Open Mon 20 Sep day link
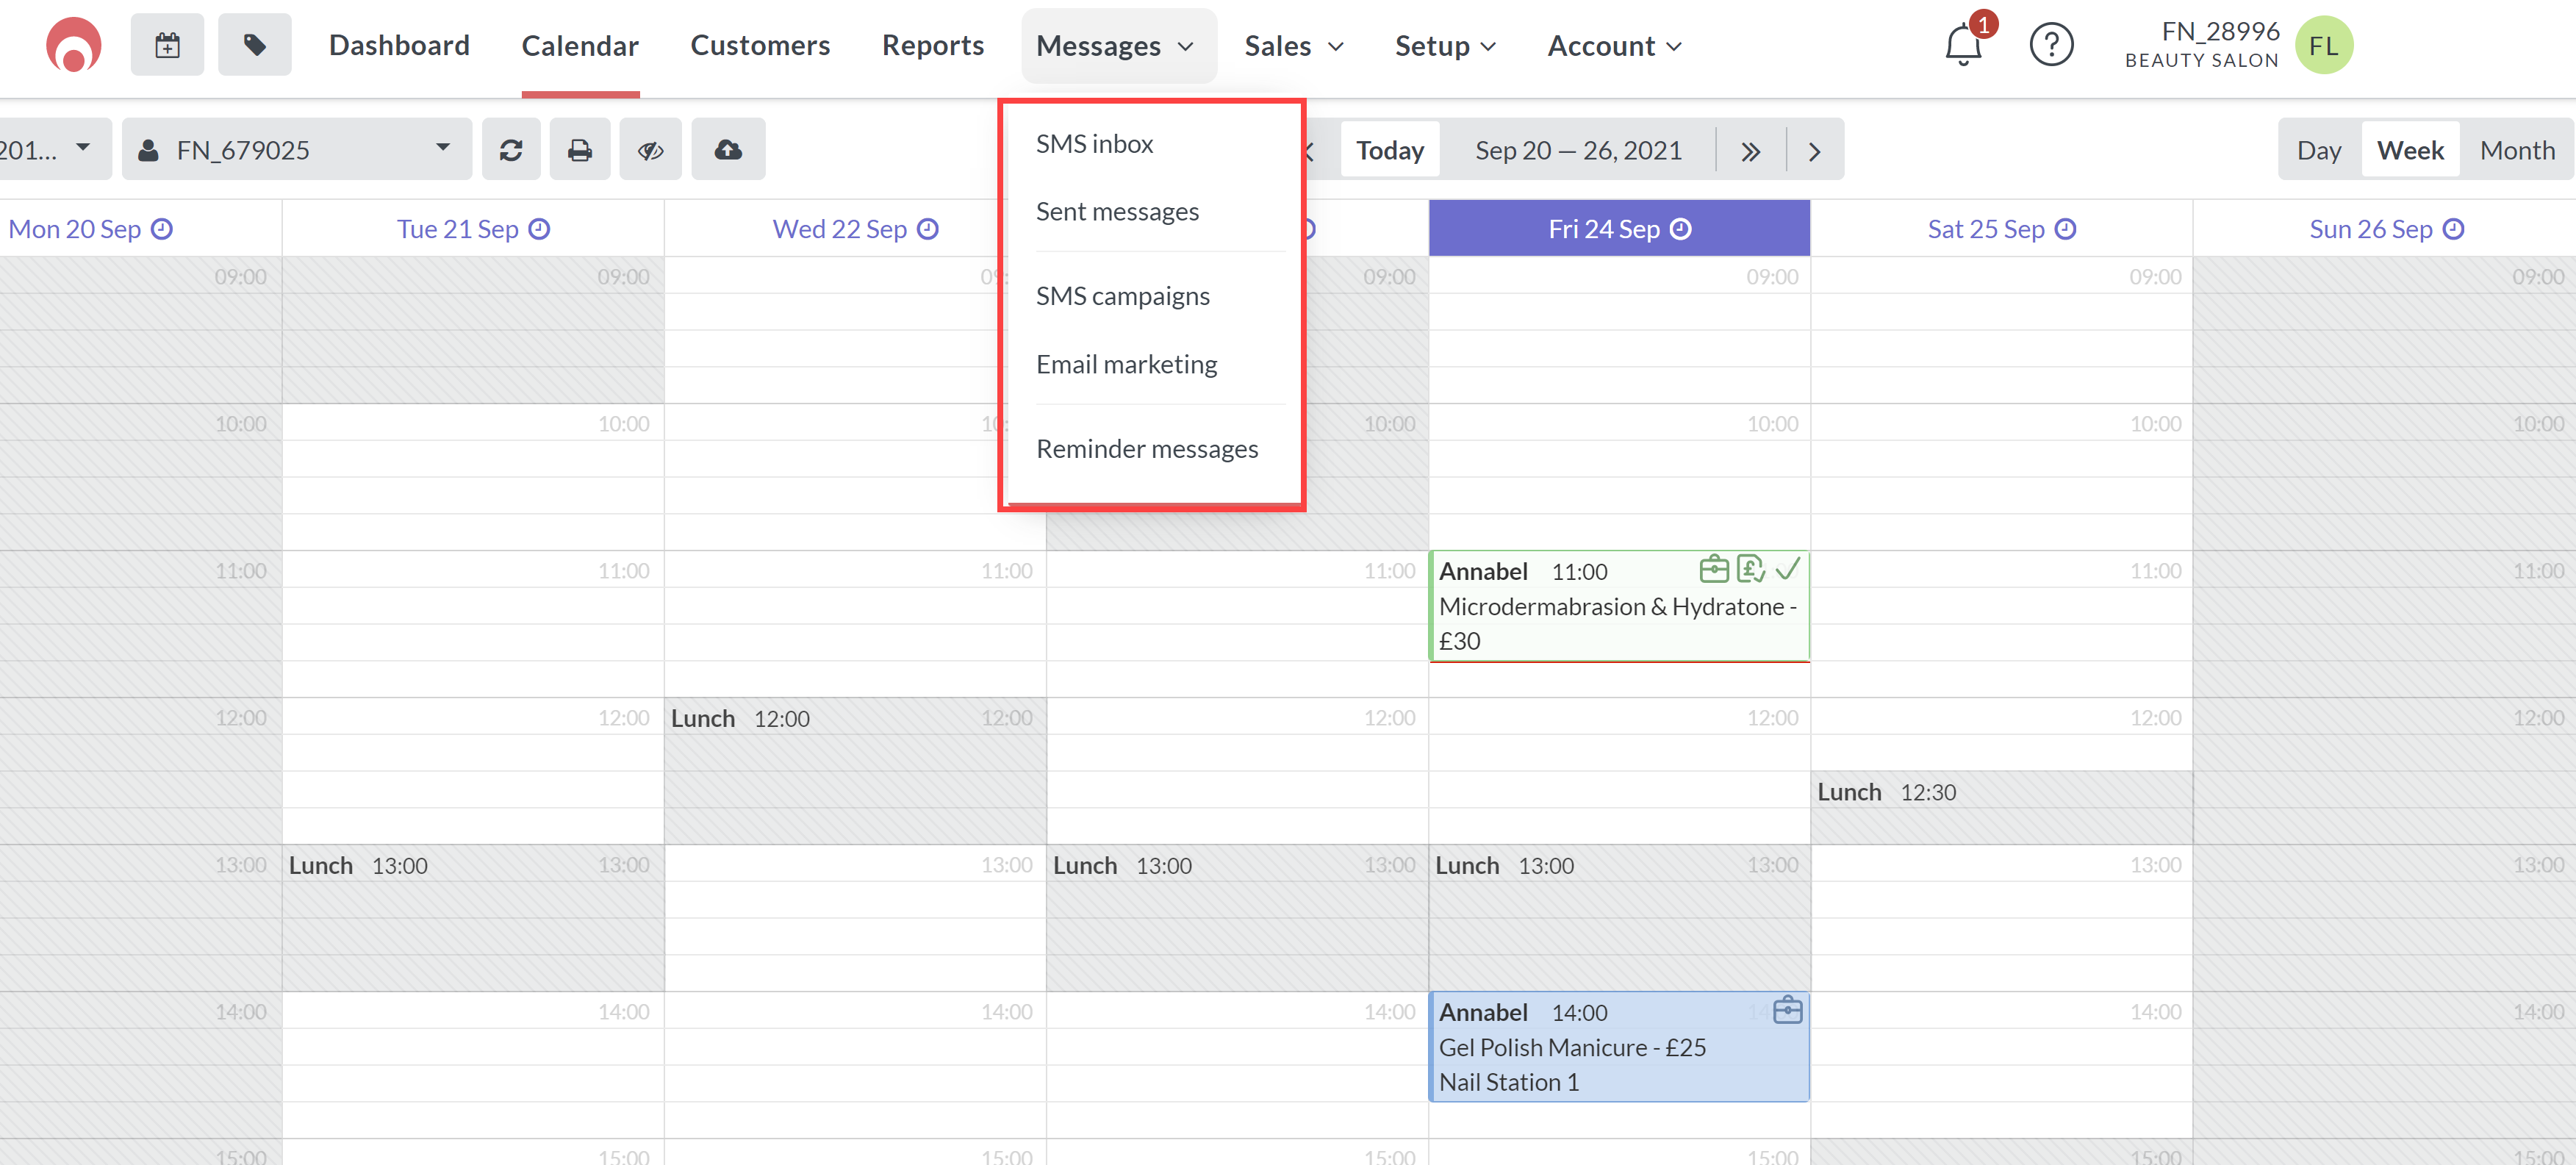The image size is (2576, 1165). point(74,229)
